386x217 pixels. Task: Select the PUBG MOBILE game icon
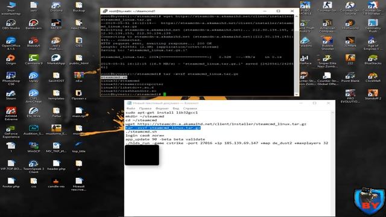coord(305,8)
